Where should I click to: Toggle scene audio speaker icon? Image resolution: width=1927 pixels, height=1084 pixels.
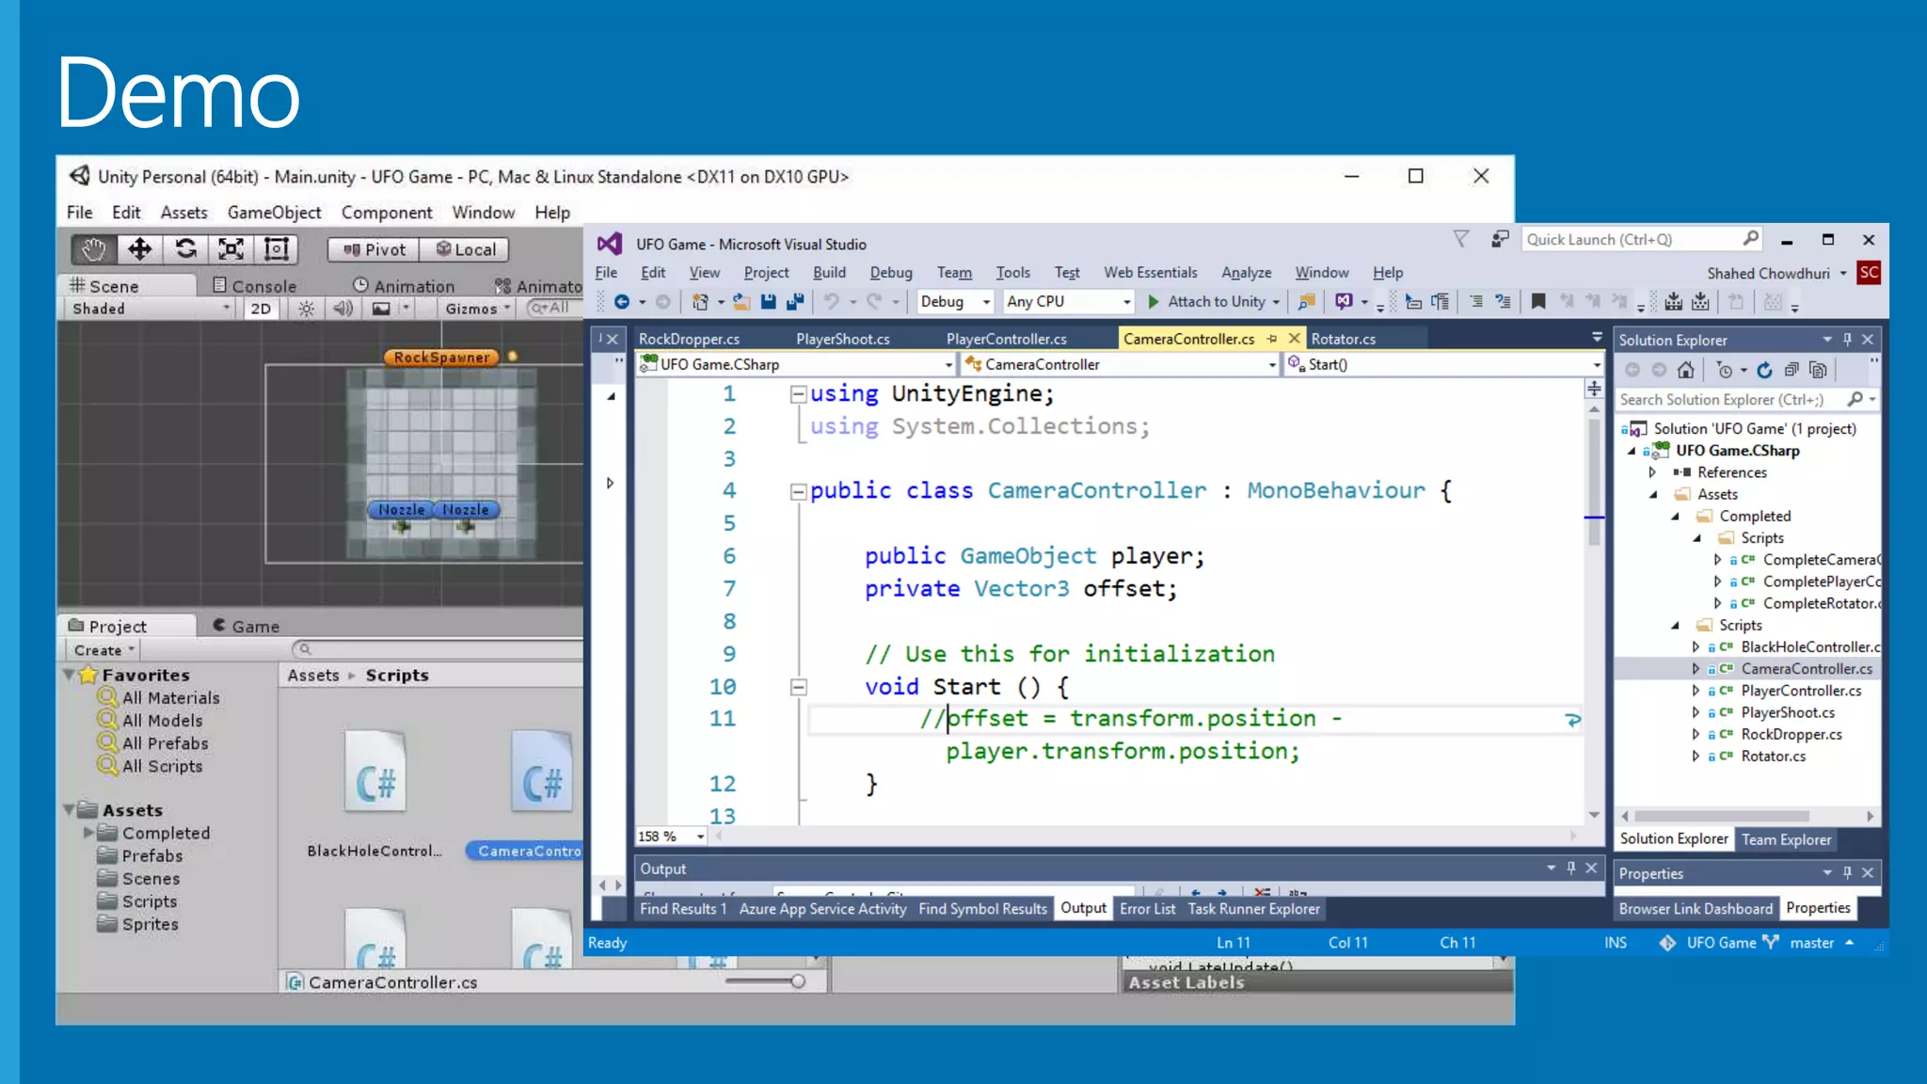342,309
